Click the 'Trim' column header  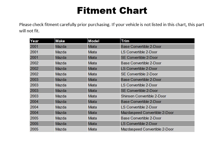coord(125,41)
